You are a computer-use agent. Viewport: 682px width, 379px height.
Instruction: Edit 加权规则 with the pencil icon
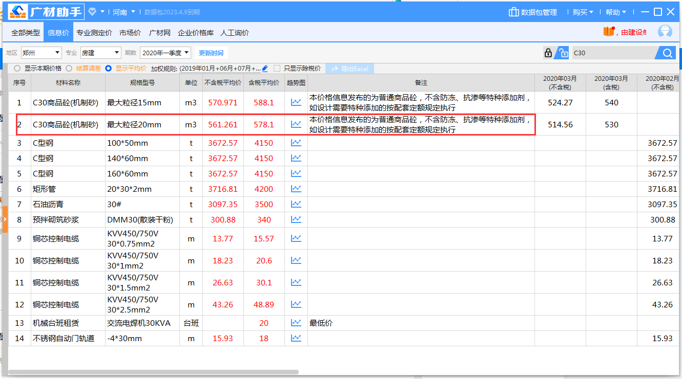[265, 68]
